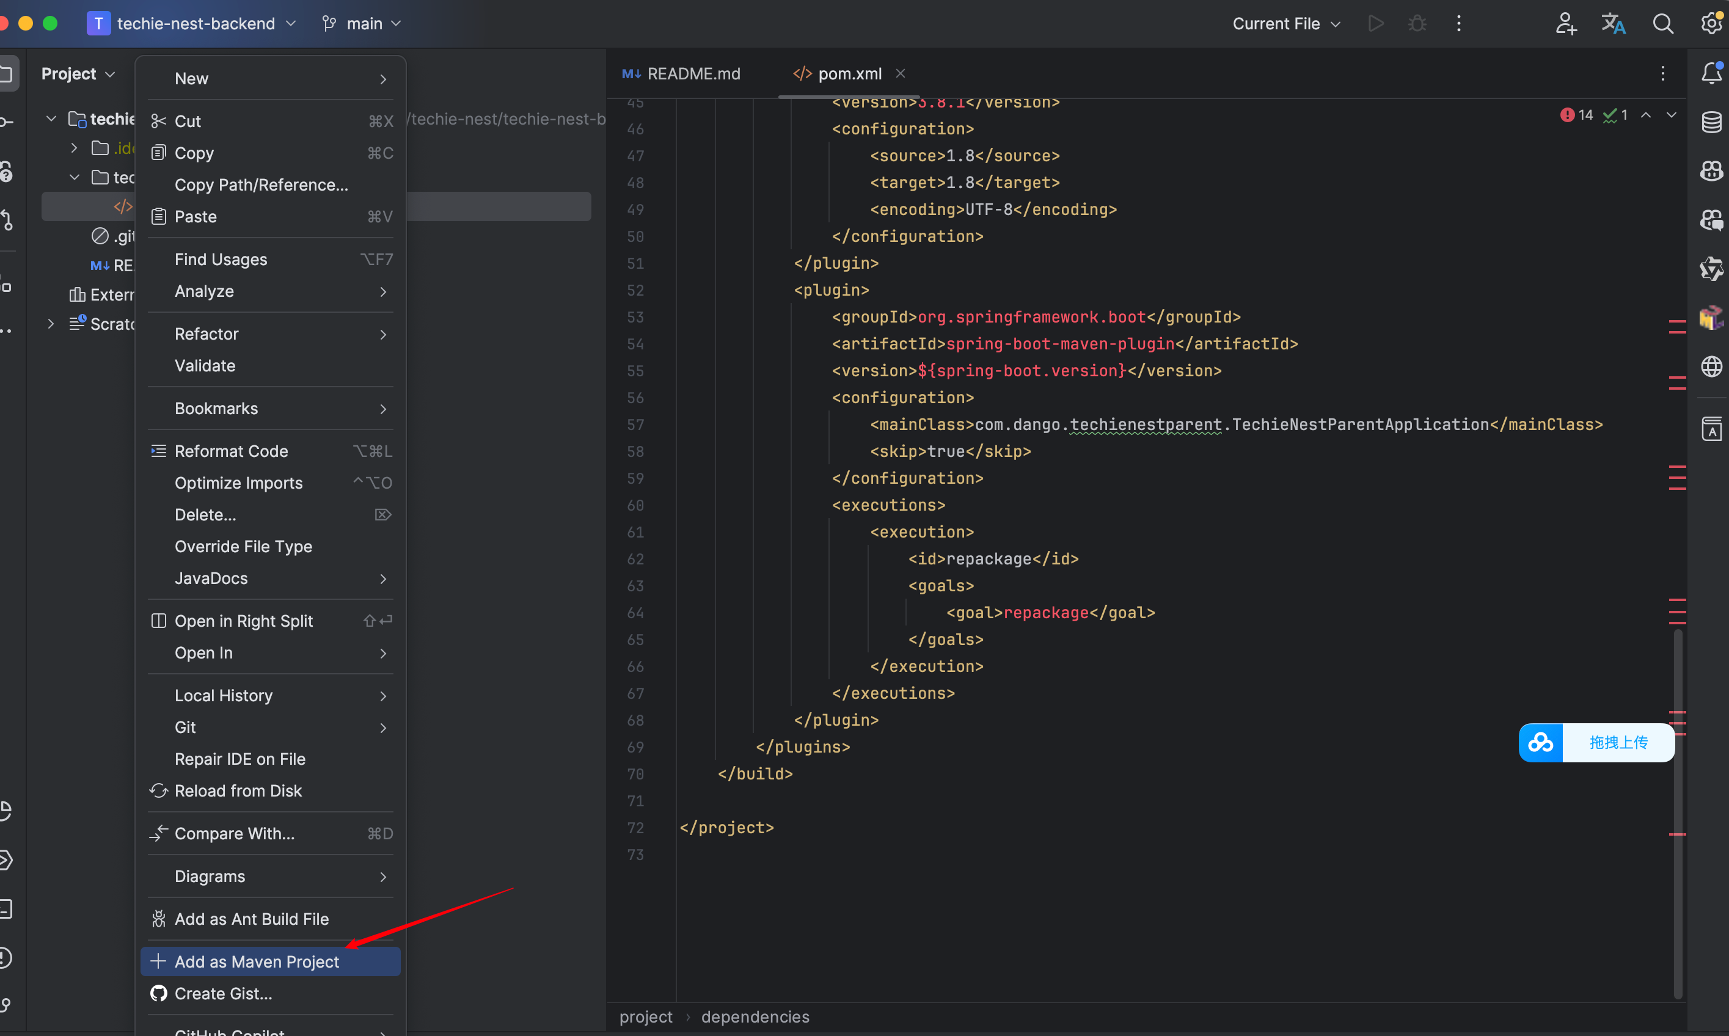Select Validate in the context menu
This screenshot has height=1036, width=1729.
click(270, 365)
